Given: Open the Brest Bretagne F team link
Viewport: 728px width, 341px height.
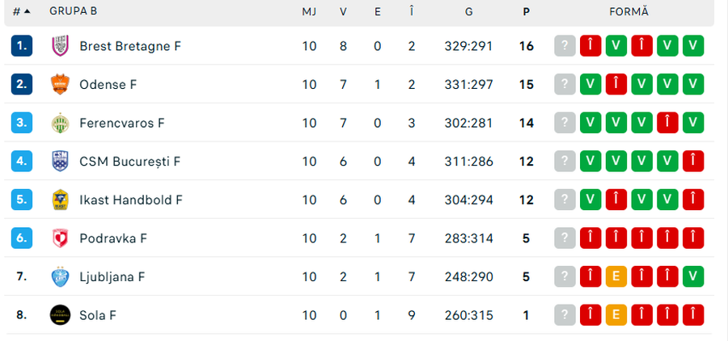Looking at the screenshot, I should tap(130, 46).
